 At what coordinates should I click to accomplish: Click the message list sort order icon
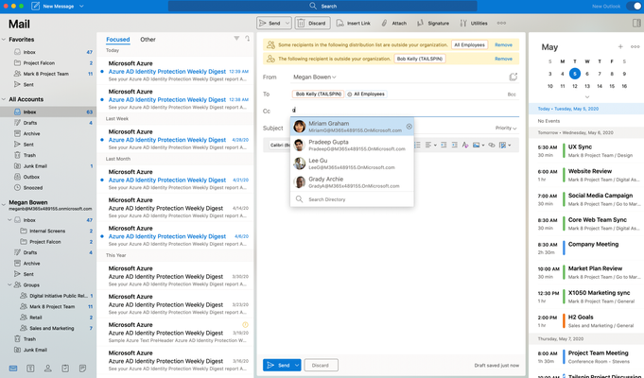tap(247, 39)
